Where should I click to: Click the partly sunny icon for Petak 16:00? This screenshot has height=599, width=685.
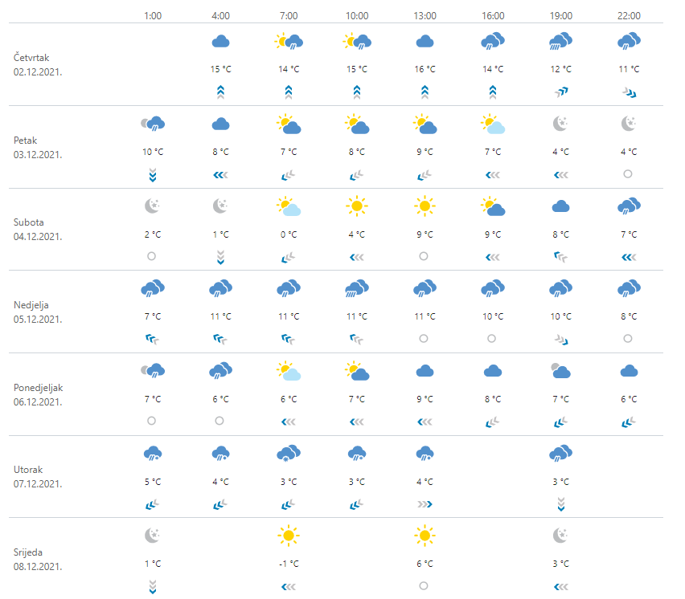493,124
